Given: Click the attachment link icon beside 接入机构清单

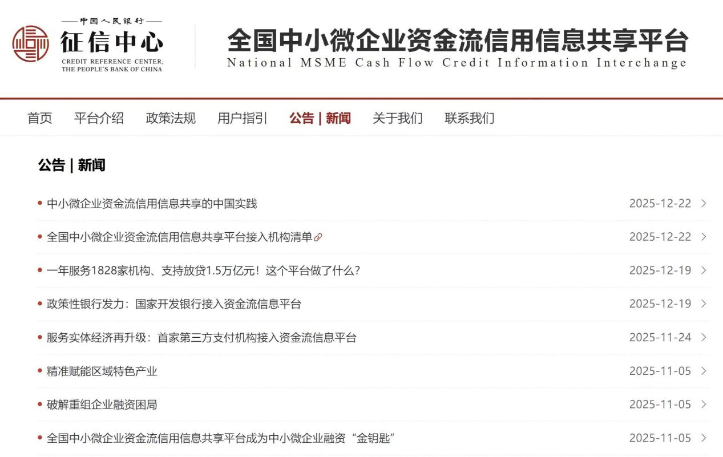Looking at the screenshot, I should coord(318,237).
